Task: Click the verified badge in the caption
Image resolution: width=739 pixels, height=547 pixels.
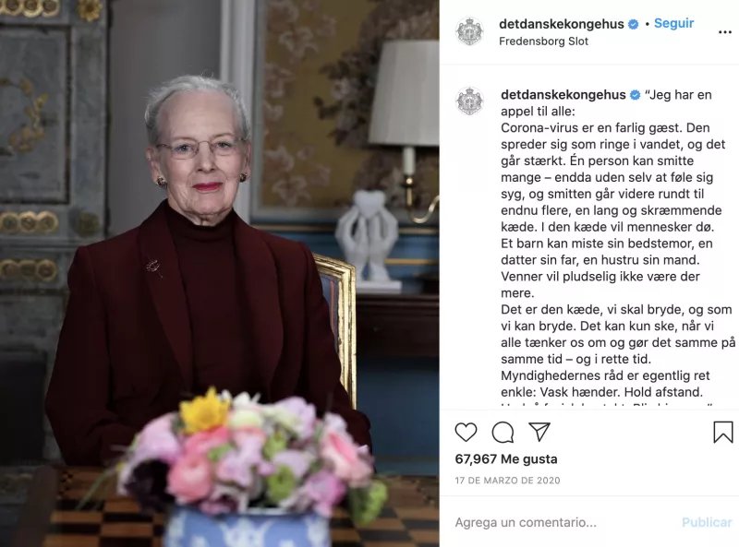Action: (x=635, y=95)
